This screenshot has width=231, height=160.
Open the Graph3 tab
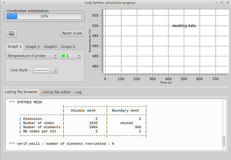tap(50, 47)
